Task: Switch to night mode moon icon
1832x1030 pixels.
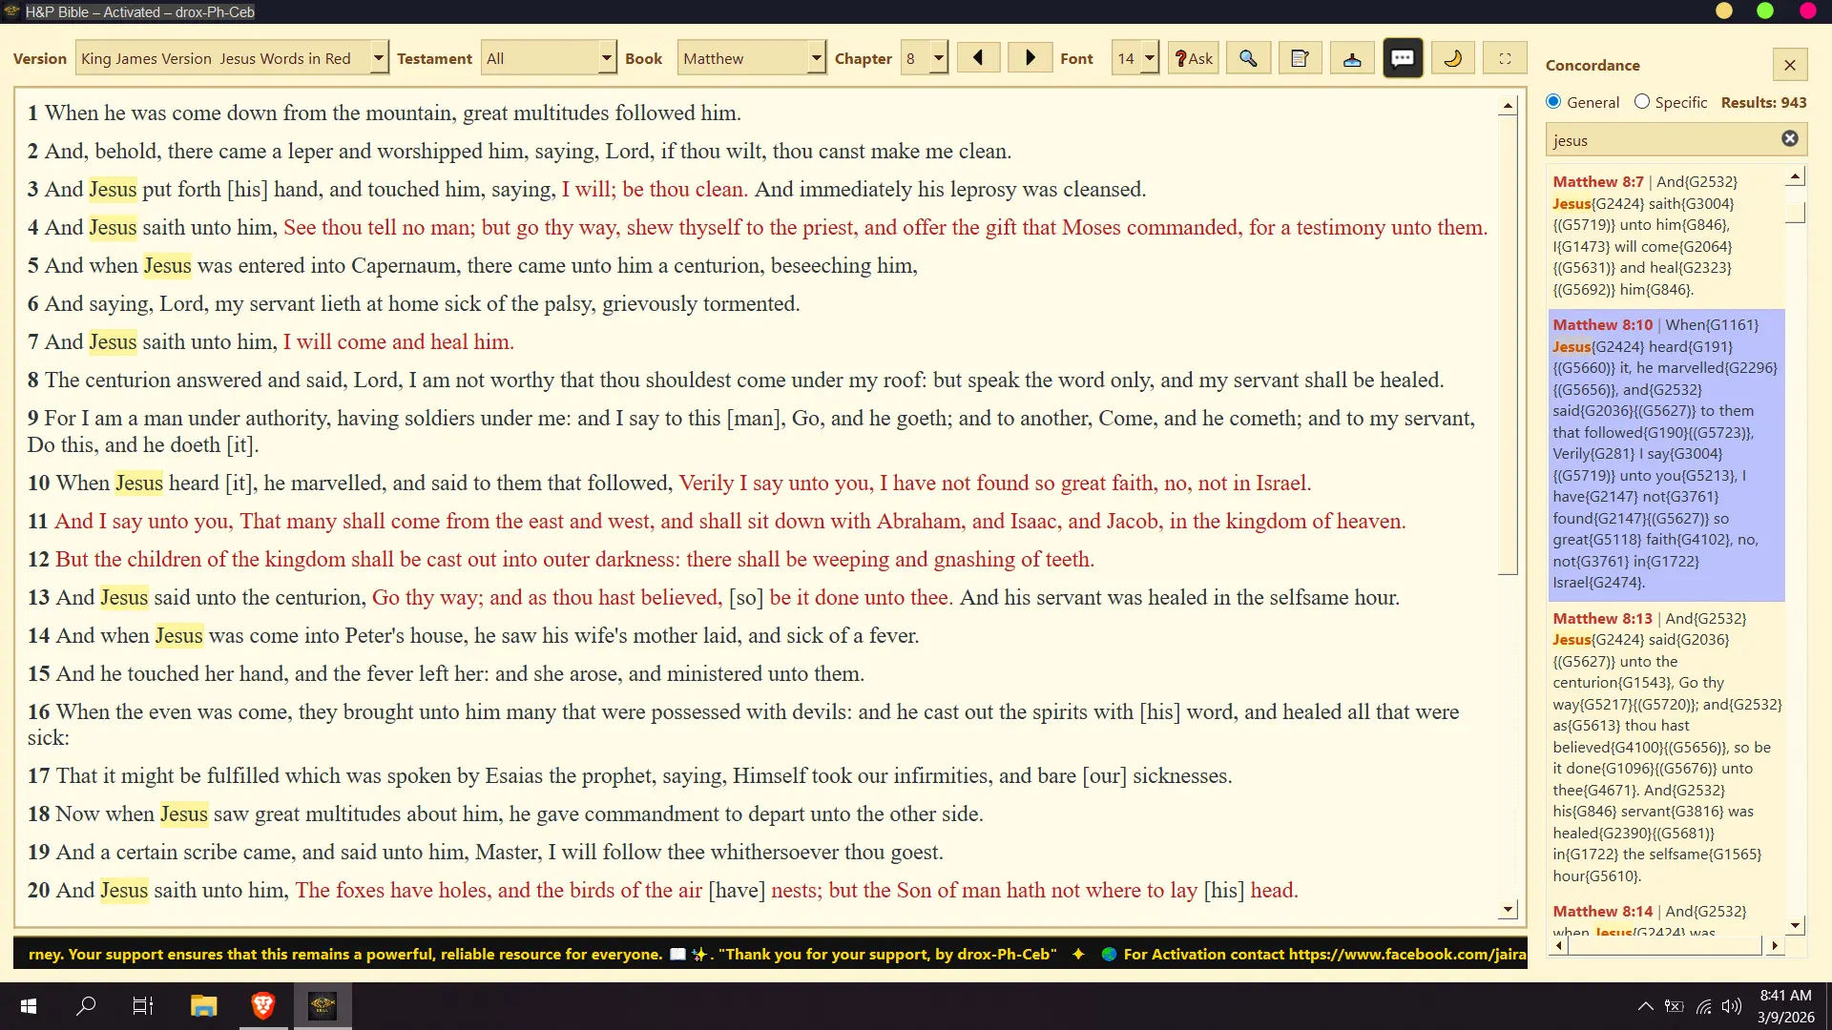Action: click(x=1453, y=58)
